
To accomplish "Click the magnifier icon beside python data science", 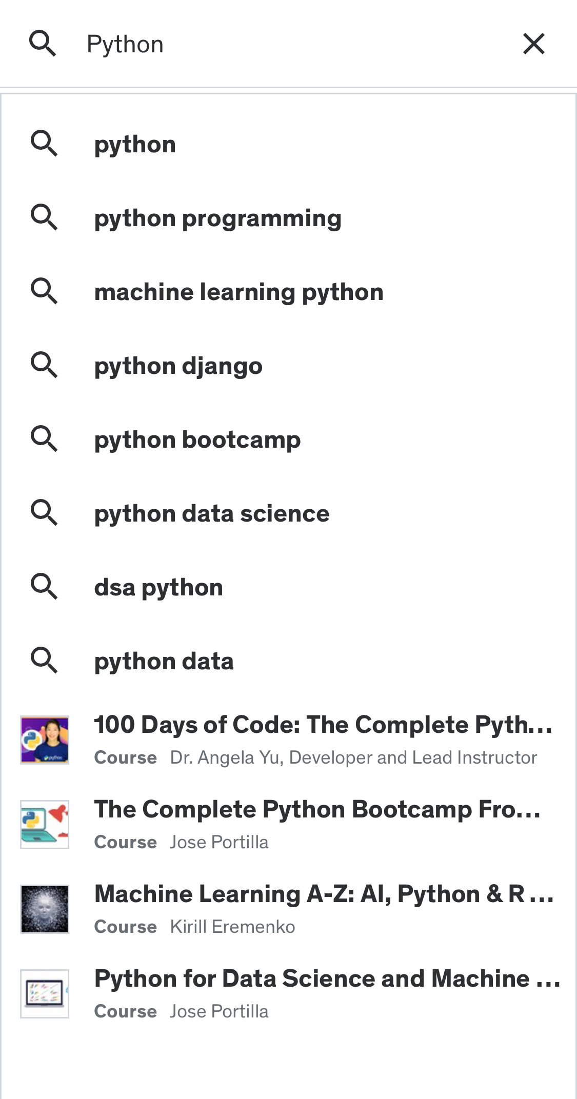I will pos(45,513).
